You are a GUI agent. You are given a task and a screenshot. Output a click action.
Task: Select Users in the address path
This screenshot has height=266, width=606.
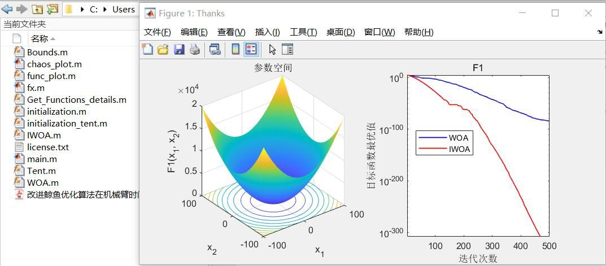[124, 10]
